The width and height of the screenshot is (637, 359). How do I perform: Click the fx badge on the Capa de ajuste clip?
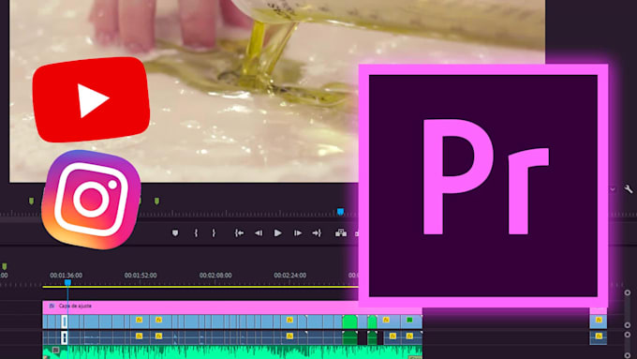pos(52,306)
